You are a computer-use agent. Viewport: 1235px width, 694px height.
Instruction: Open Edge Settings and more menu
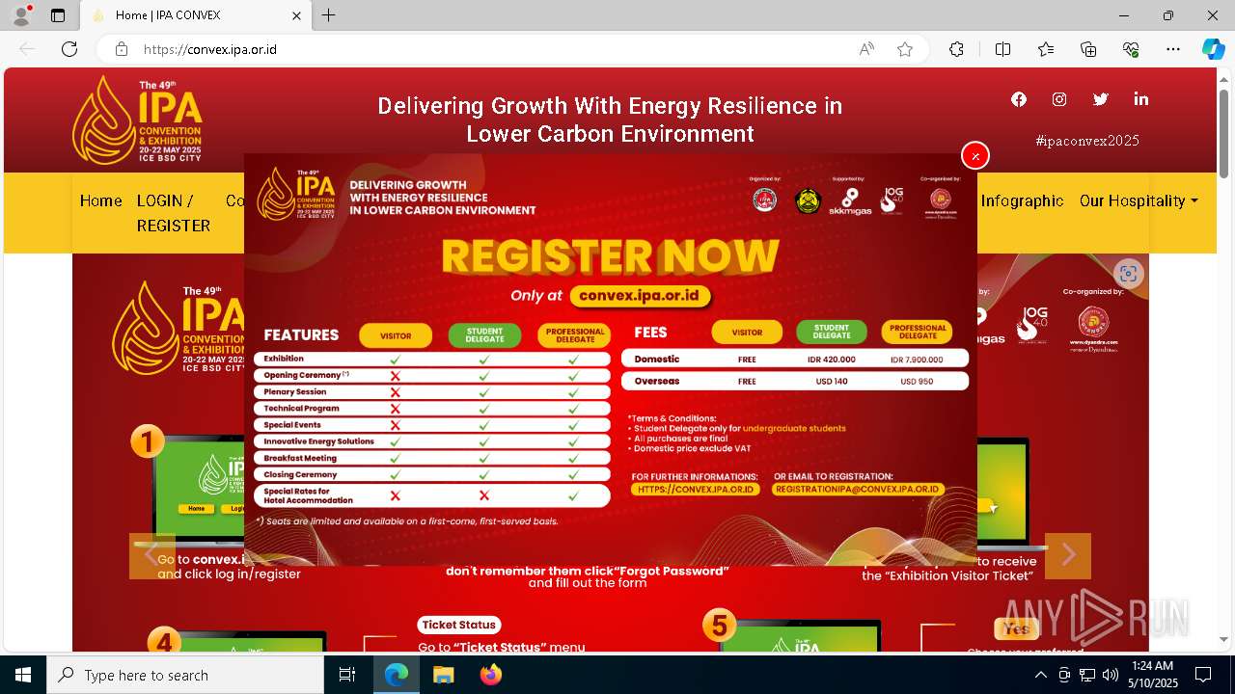click(1173, 49)
